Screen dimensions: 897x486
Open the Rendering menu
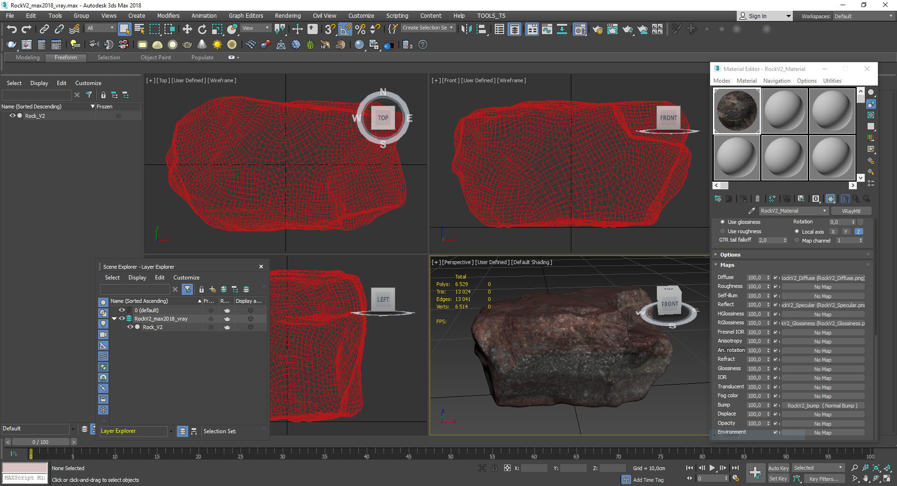point(287,15)
